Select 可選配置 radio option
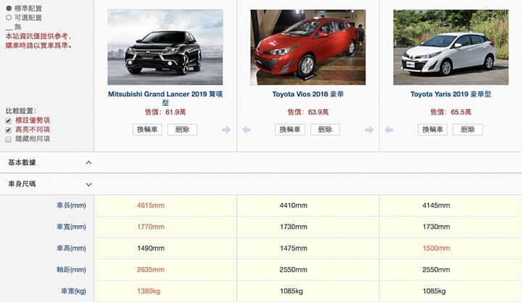 pyautogui.click(x=9, y=17)
